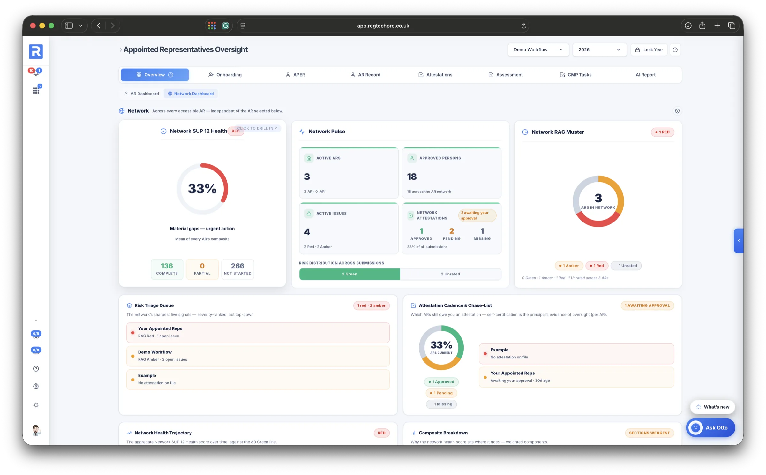
Task: Click the Lock Year button
Action: 649,50
